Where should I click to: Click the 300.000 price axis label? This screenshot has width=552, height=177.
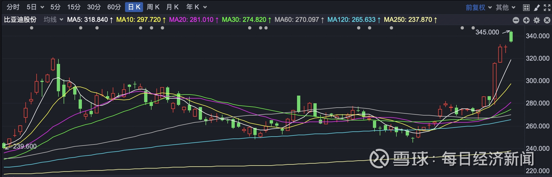click(x=538, y=81)
